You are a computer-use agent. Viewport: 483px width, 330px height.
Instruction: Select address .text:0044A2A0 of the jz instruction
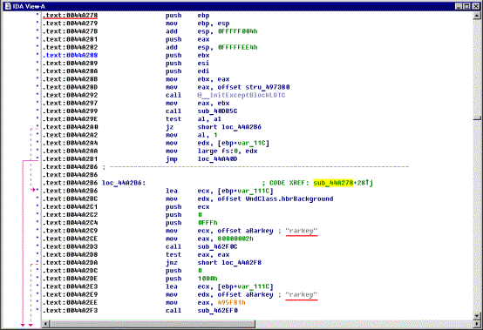click(x=71, y=127)
